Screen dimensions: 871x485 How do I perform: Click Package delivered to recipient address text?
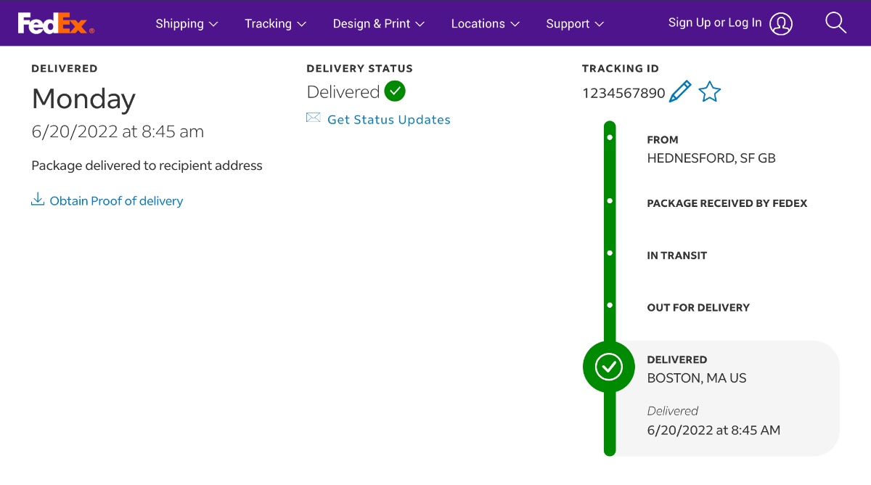(x=147, y=166)
